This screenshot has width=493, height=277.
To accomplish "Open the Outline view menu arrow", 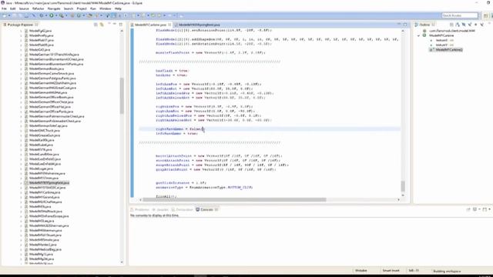I will coord(490,23).
